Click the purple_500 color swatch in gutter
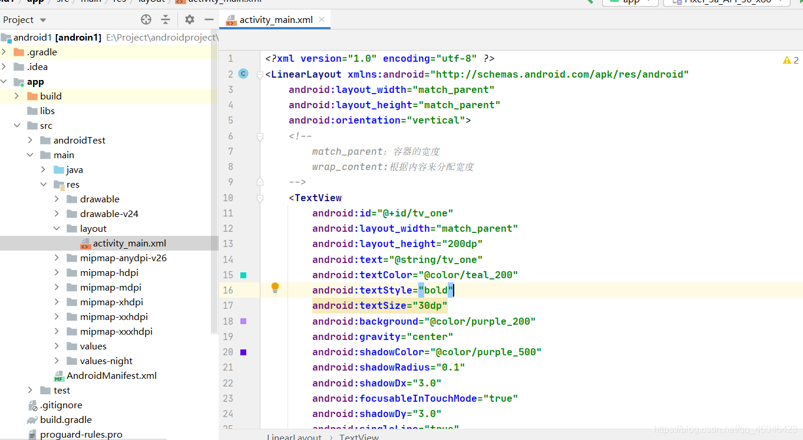This screenshot has width=803, height=440. coord(243,352)
